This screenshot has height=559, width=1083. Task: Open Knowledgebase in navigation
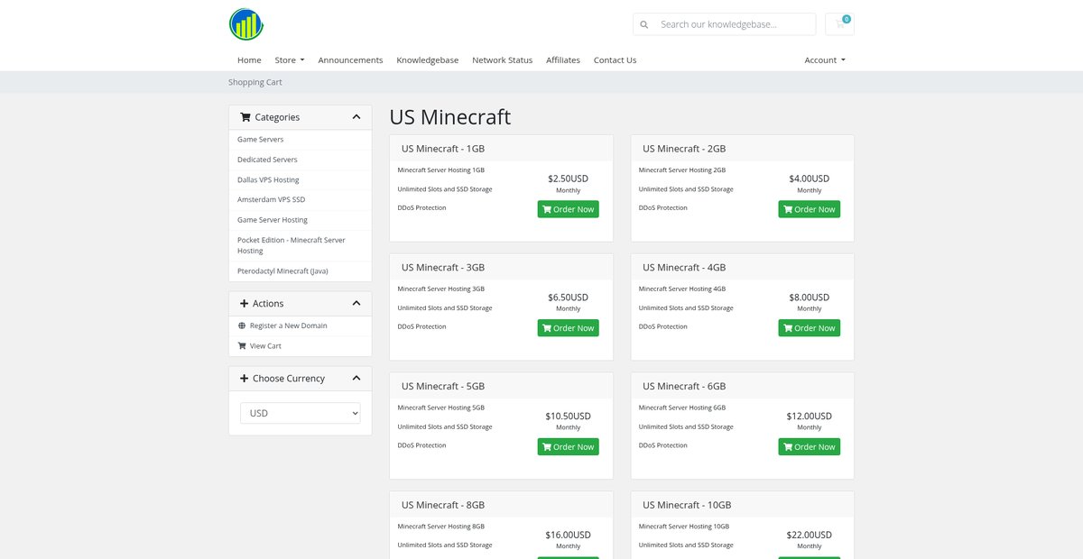(x=428, y=60)
